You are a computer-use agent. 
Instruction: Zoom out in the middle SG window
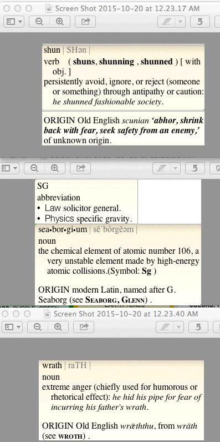point(34,168)
